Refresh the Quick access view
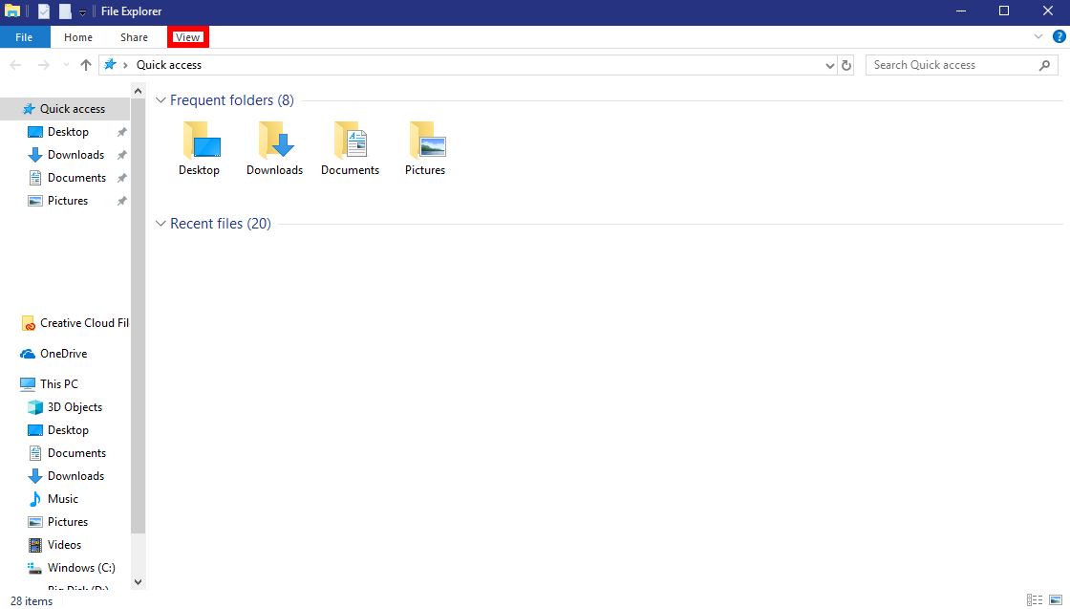Screen dimensions: 1070x609 [x=846, y=66]
